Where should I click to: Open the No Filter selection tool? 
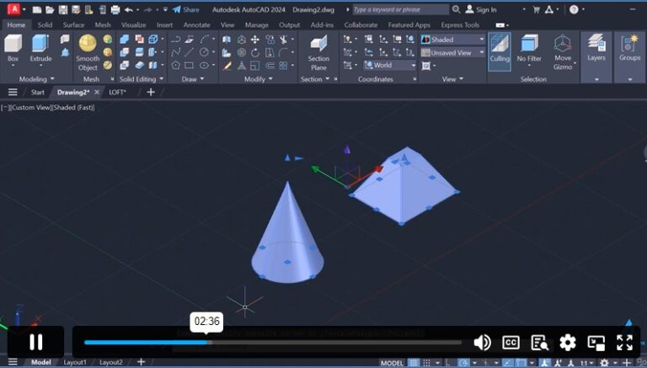point(529,49)
